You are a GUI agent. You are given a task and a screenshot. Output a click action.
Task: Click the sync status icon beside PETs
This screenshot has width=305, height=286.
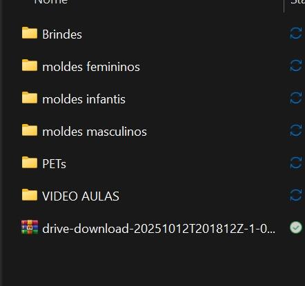click(296, 163)
